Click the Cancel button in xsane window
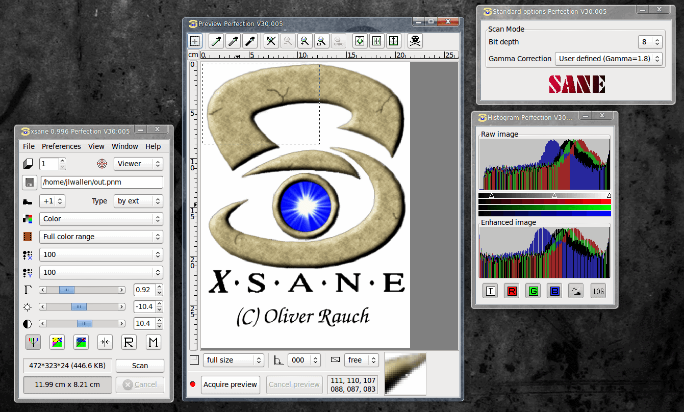The height and width of the screenshot is (412, 684). (x=140, y=384)
